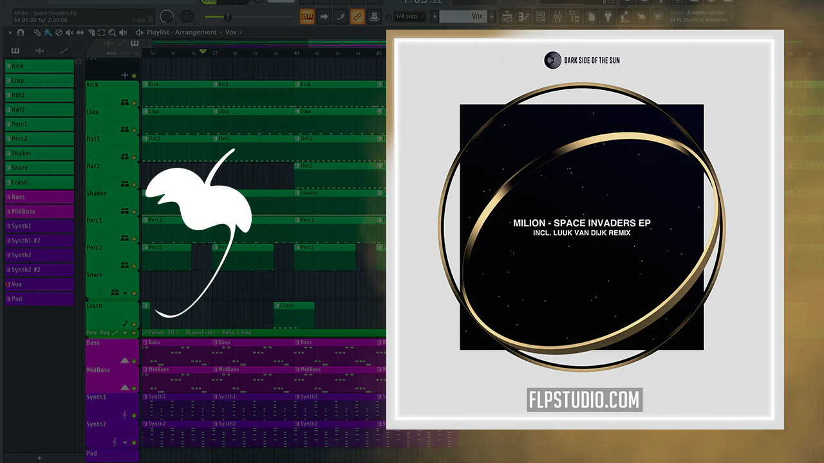Image resolution: width=824 pixels, height=463 pixels.
Task: Open the tempo tapper icon
Action: (x=624, y=16)
